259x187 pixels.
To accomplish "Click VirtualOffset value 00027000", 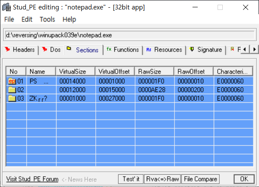I will click(112, 98).
